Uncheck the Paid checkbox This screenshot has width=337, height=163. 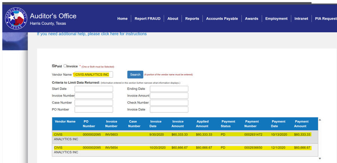tap(53, 66)
